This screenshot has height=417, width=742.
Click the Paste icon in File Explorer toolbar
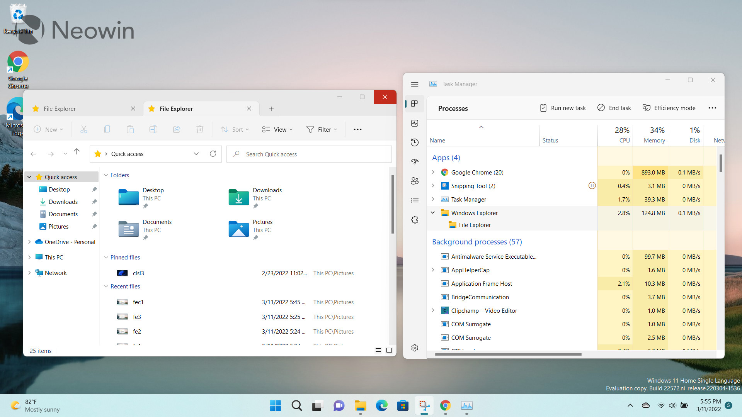130,129
